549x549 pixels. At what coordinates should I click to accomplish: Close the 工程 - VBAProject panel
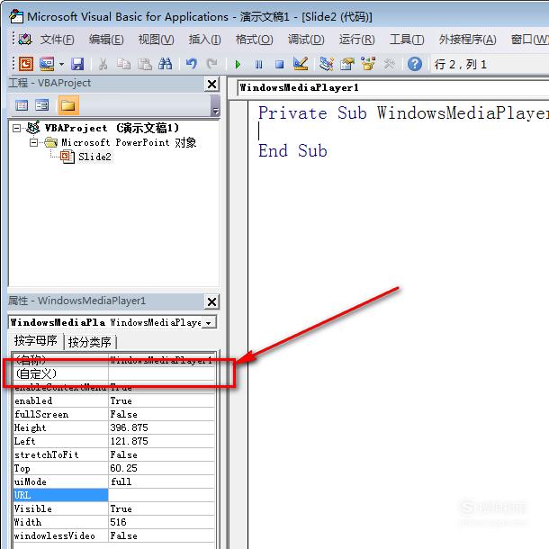pyautogui.click(x=211, y=85)
